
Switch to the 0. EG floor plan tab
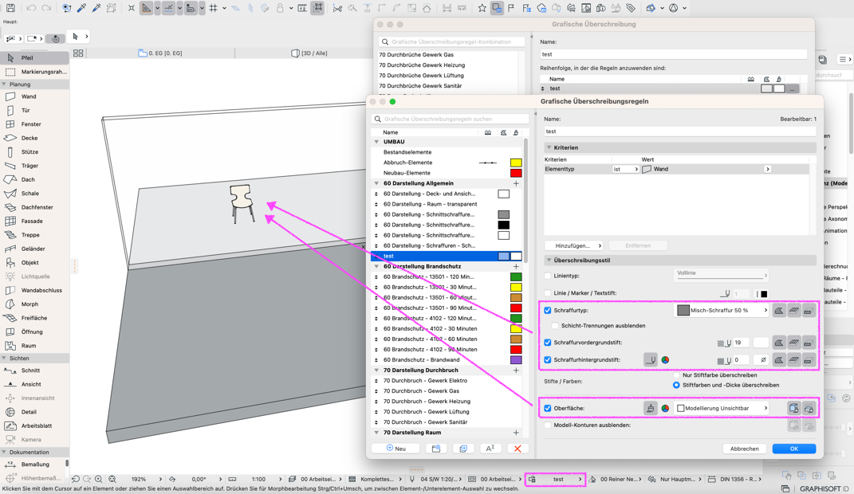coord(160,53)
